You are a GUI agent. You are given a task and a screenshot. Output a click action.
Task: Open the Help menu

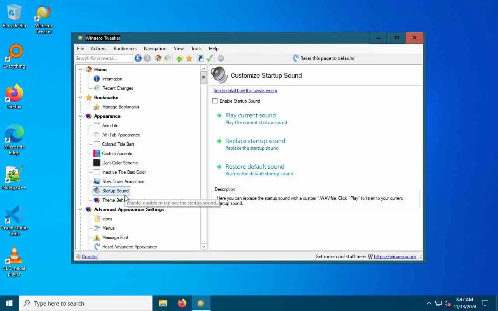point(214,49)
